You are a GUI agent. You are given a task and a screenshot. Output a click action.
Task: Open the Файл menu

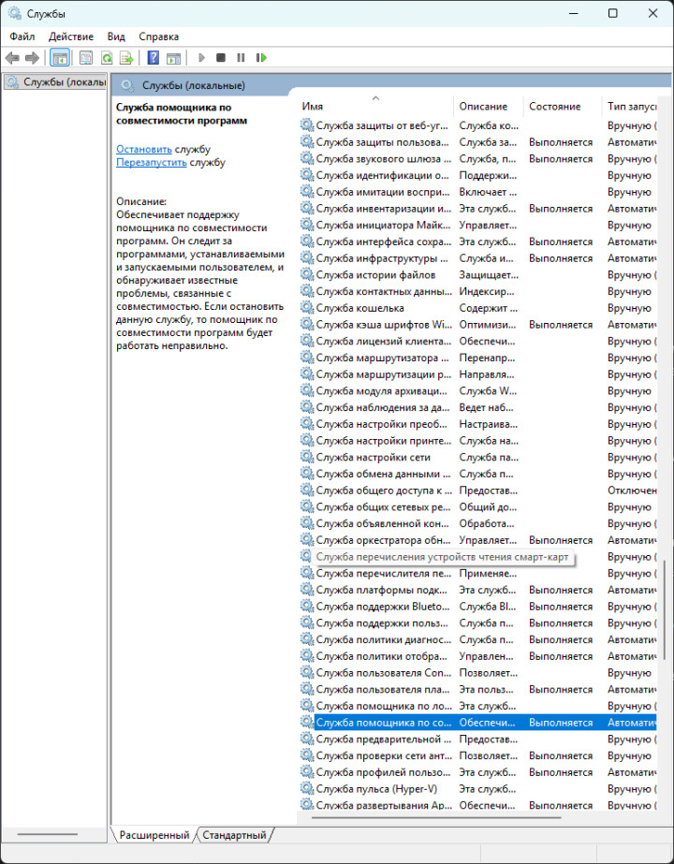pyautogui.click(x=22, y=37)
